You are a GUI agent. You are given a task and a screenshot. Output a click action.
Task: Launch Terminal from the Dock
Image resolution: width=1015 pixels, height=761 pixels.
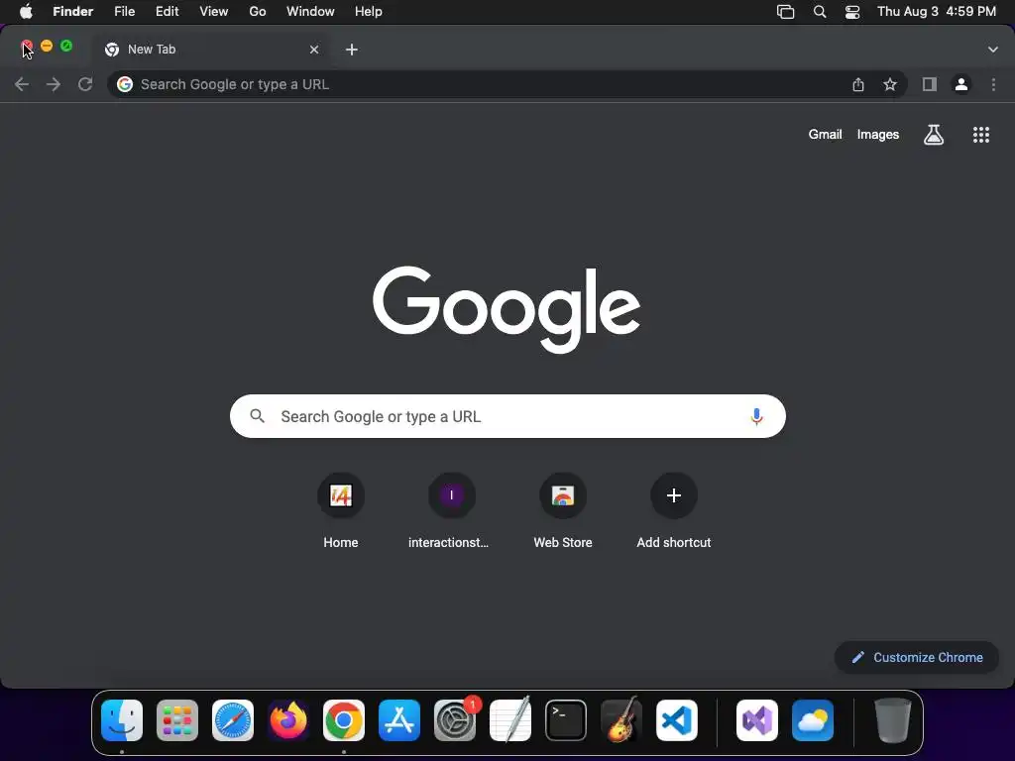click(x=566, y=720)
